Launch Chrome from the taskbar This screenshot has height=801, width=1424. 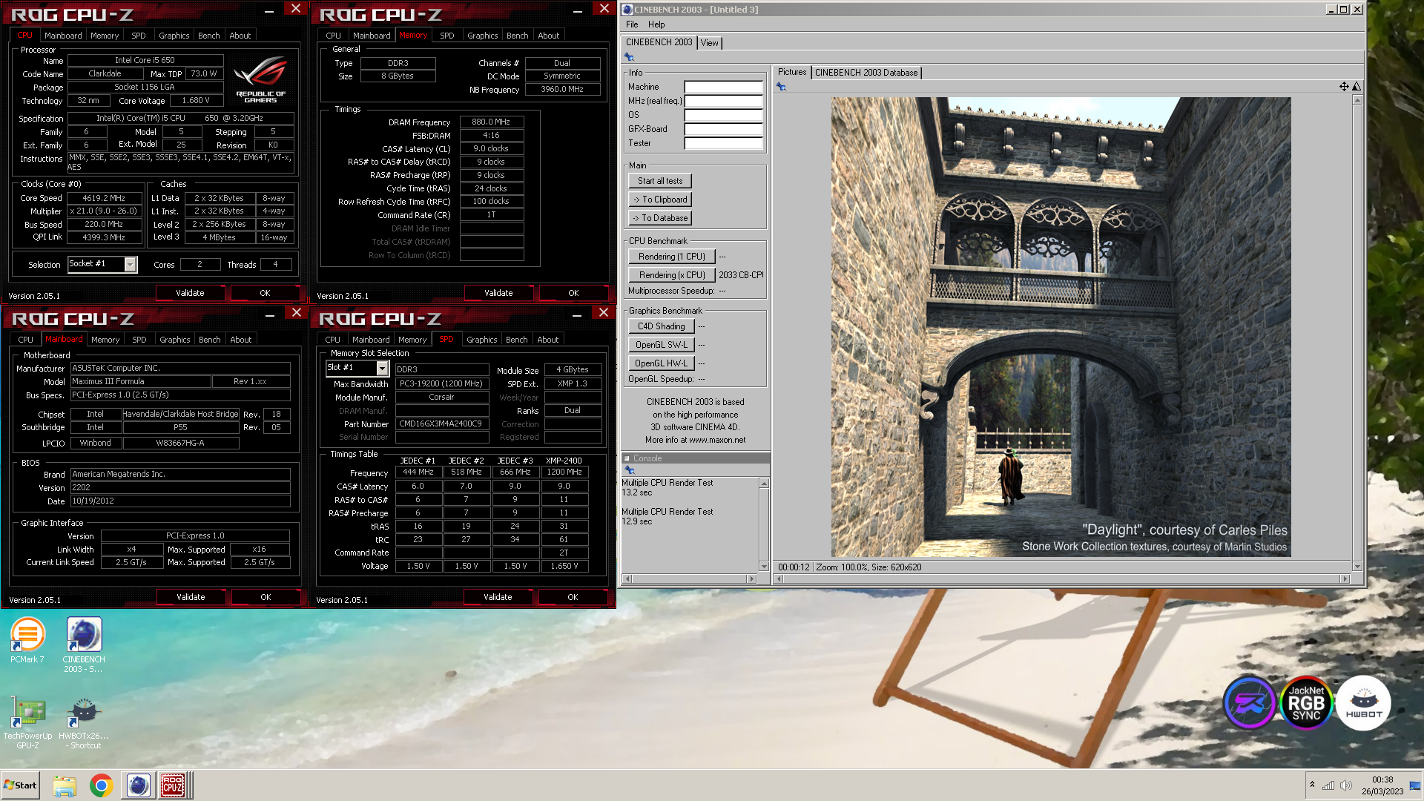(x=101, y=785)
